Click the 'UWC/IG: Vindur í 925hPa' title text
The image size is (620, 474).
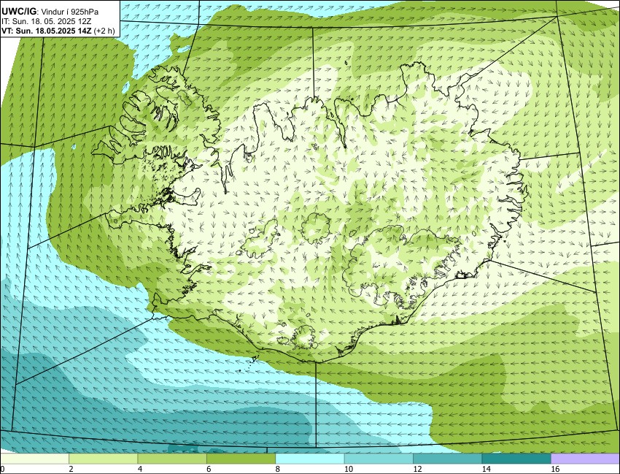[x=50, y=12]
